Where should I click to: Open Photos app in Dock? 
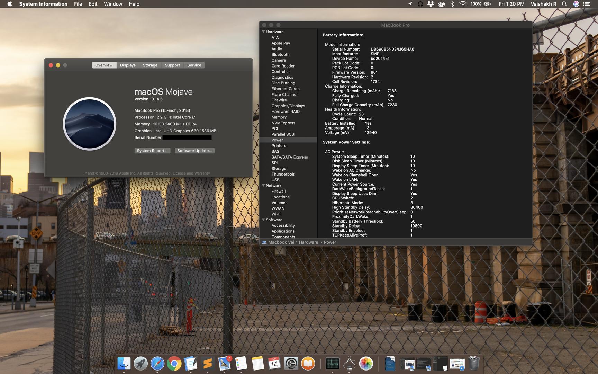366,364
